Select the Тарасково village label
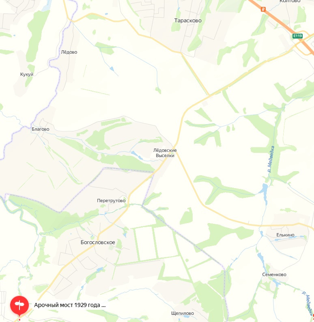This screenshot has width=314, height=322. click(188, 21)
